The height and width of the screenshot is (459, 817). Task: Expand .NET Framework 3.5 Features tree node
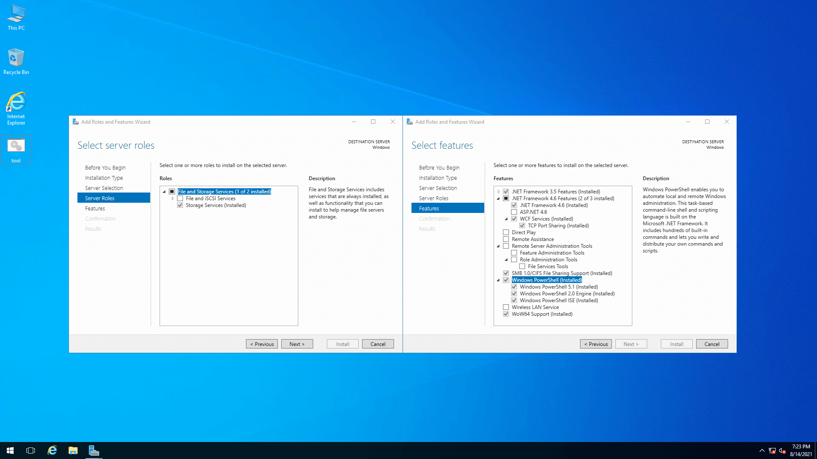click(x=499, y=192)
